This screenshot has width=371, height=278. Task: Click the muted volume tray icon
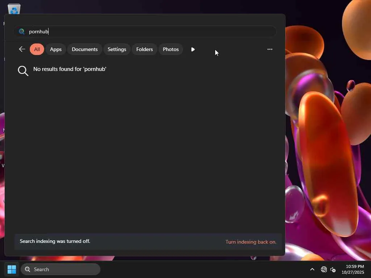pyautogui.click(x=333, y=269)
